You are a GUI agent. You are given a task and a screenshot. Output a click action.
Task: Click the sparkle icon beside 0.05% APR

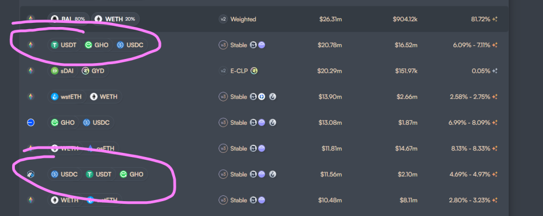pos(495,71)
